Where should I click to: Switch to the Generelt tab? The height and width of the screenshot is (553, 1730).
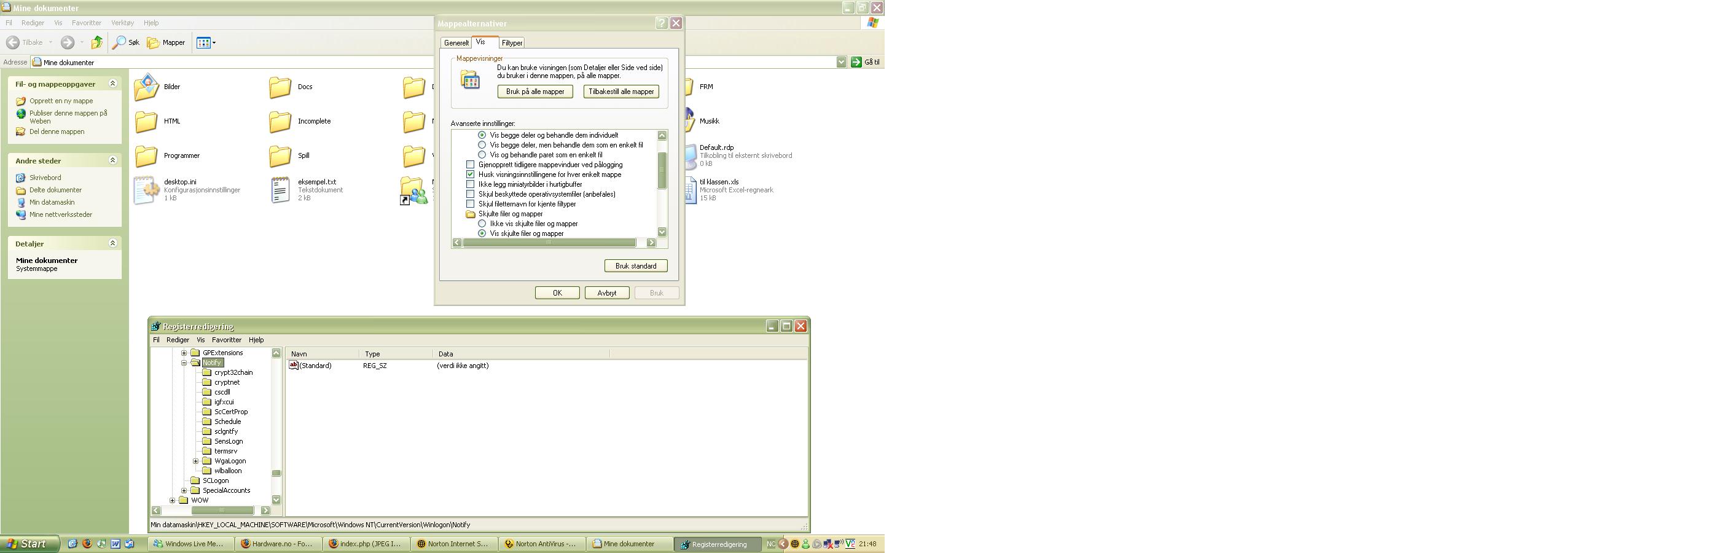click(456, 43)
